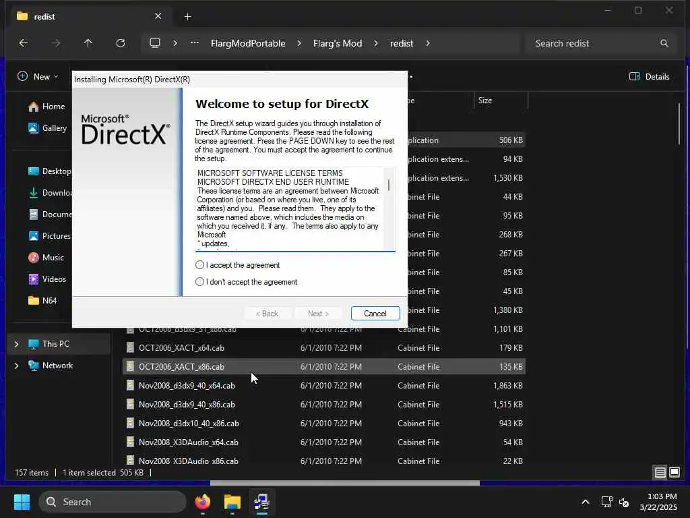Screen dimensions: 690x518
Task: Click the file list vertical scrollbar
Action: point(679,123)
